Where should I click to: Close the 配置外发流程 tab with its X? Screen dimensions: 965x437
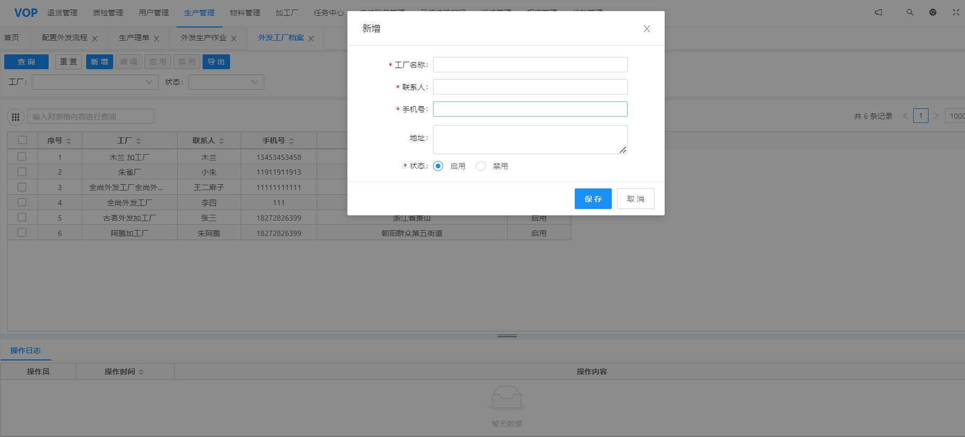(95, 39)
